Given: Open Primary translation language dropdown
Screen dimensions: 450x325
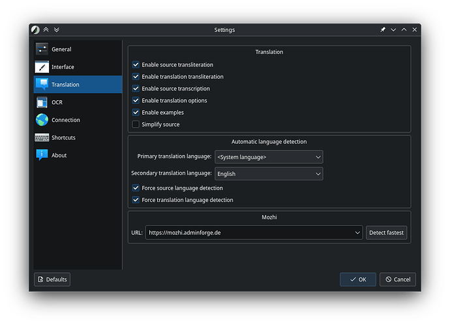Looking at the screenshot, I should point(269,157).
